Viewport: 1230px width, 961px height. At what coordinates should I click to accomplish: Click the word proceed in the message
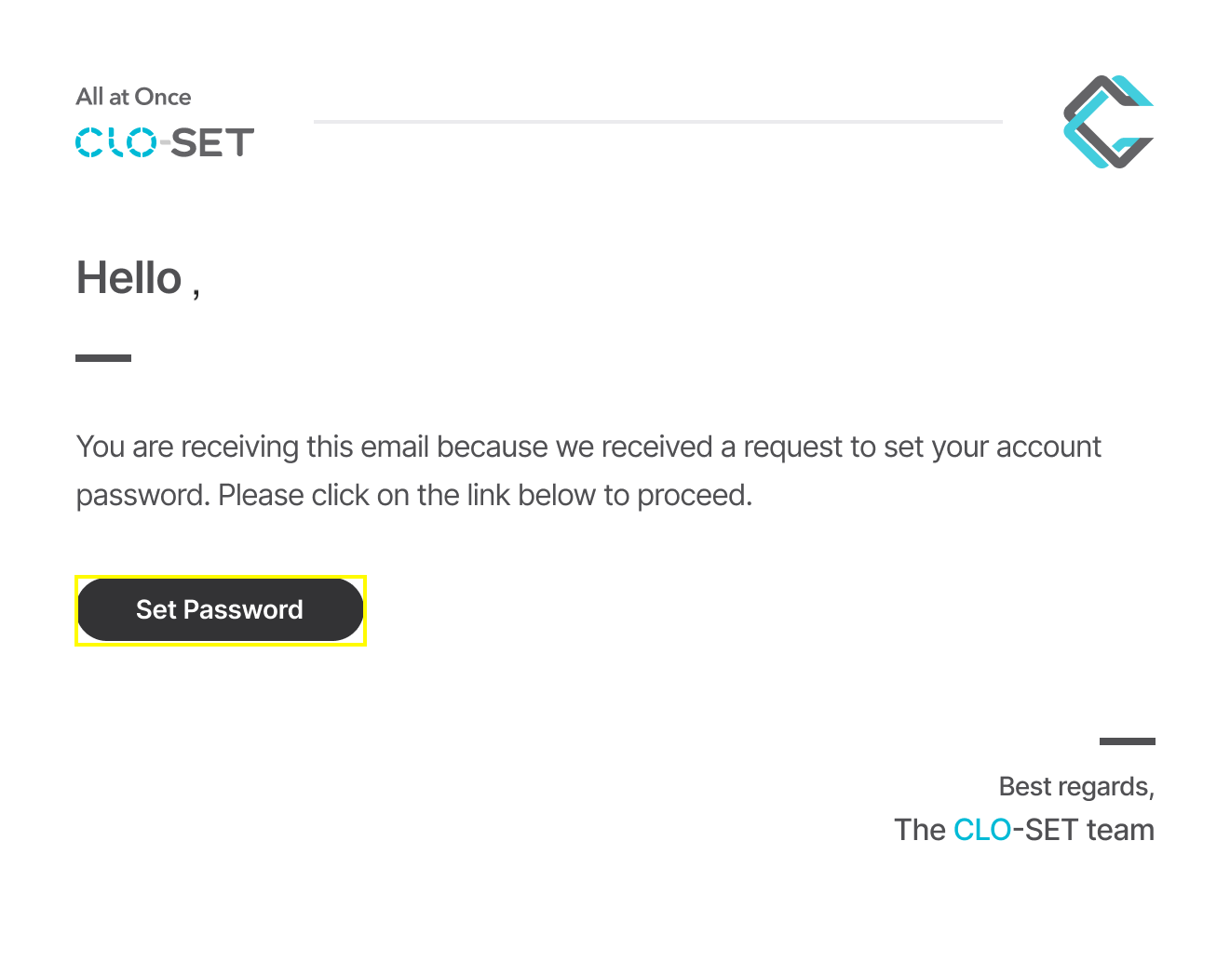(694, 495)
